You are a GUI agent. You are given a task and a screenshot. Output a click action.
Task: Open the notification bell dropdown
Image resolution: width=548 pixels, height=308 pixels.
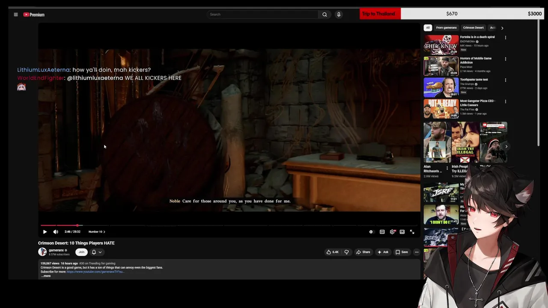pos(97,252)
